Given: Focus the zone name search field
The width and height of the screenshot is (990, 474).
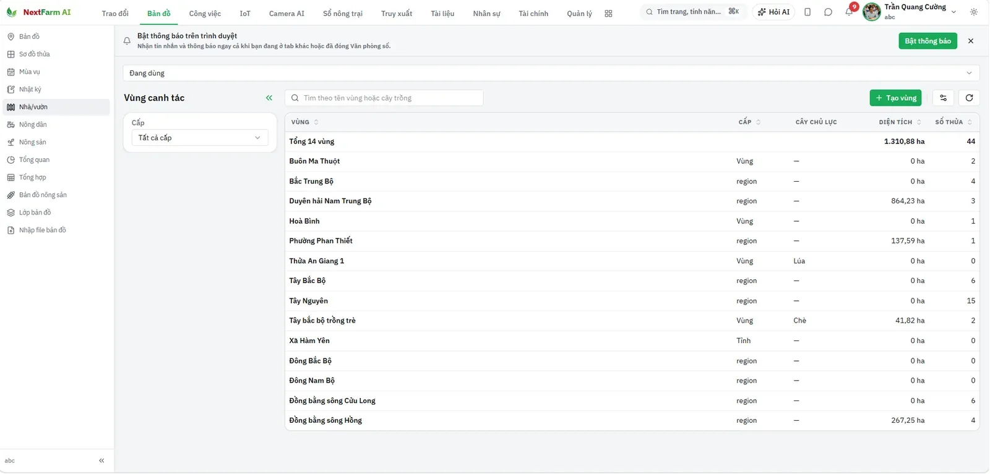Looking at the screenshot, I should click(384, 98).
